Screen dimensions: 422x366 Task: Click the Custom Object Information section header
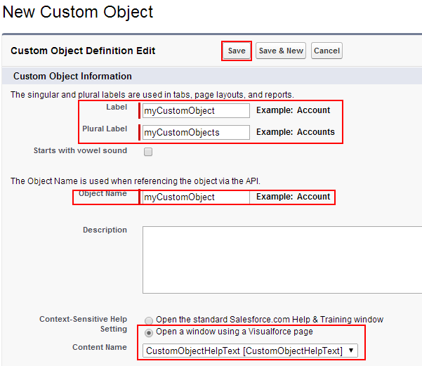point(72,76)
